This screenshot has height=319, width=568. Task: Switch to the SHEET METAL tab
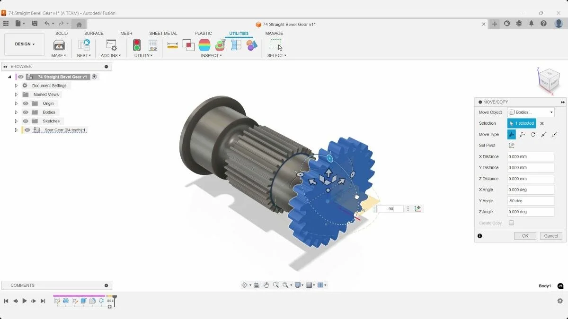[x=163, y=34]
